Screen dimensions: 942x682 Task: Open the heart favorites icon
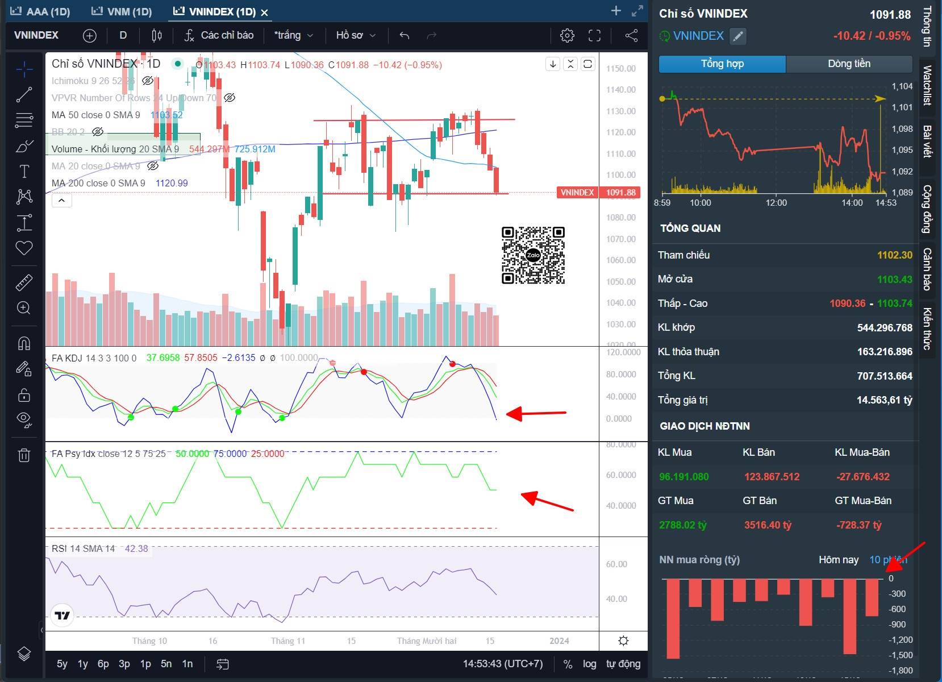point(24,248)
